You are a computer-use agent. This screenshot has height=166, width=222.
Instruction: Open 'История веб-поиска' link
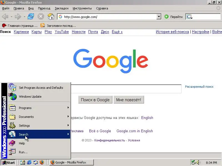coord(172,32)
